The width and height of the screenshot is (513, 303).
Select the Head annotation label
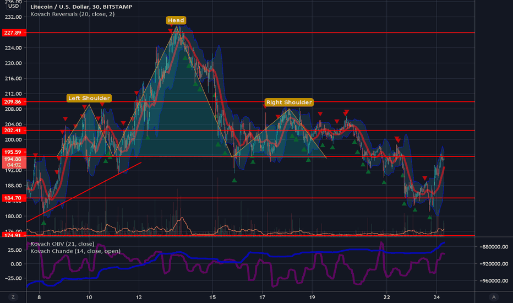tap(176, 20)
